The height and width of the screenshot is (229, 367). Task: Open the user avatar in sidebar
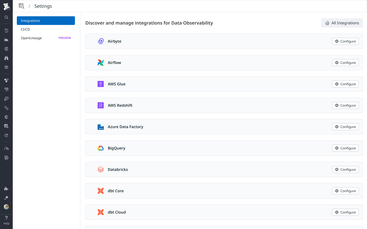(x=6, y=207)
